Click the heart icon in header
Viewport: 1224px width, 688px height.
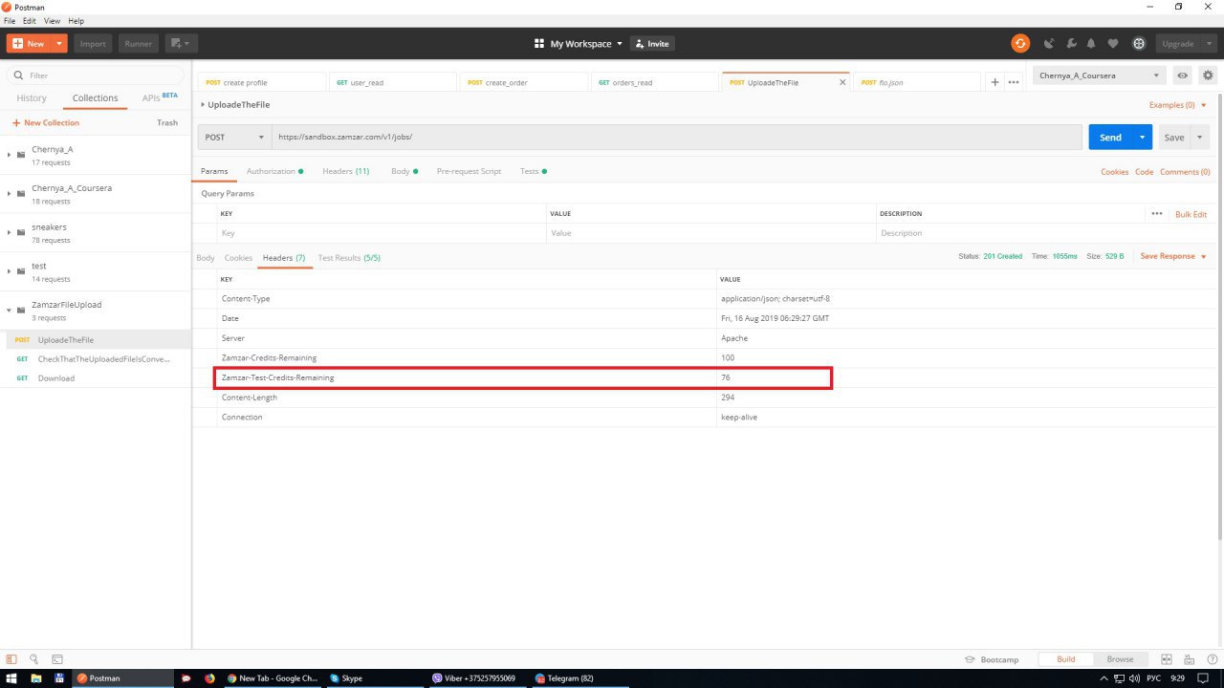[x=1113, y=44]
